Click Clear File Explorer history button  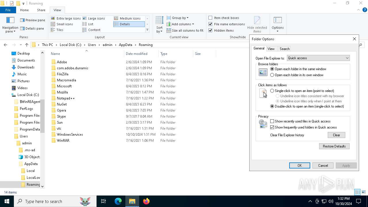click(x=336, y=135)
